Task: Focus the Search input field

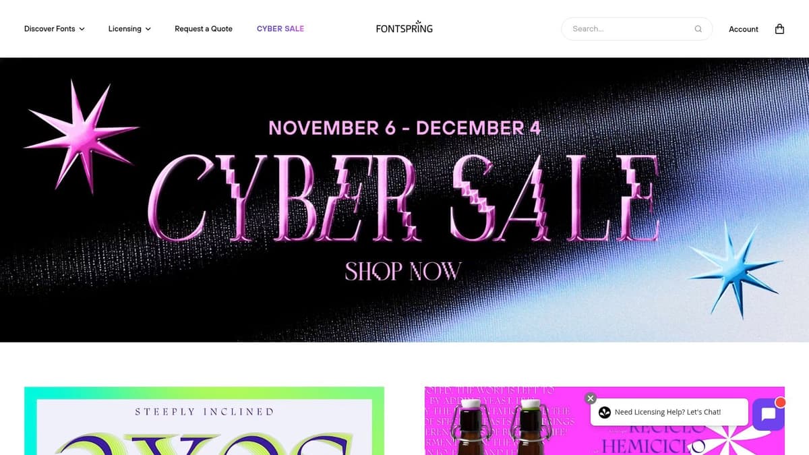Action: pos(636,29)
